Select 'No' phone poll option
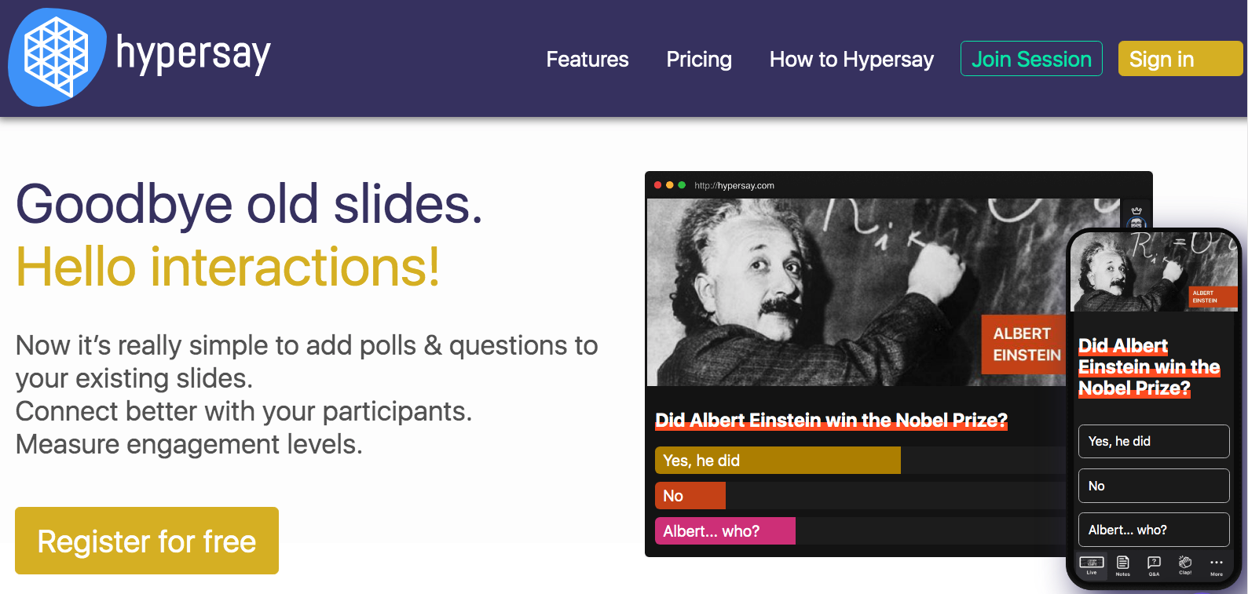Image resolution: width=1248 pixels, height=594 pixels. [x=1154, y=486]
